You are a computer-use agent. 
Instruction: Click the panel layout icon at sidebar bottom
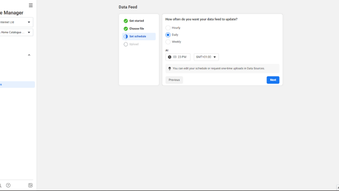click(30, 185)
